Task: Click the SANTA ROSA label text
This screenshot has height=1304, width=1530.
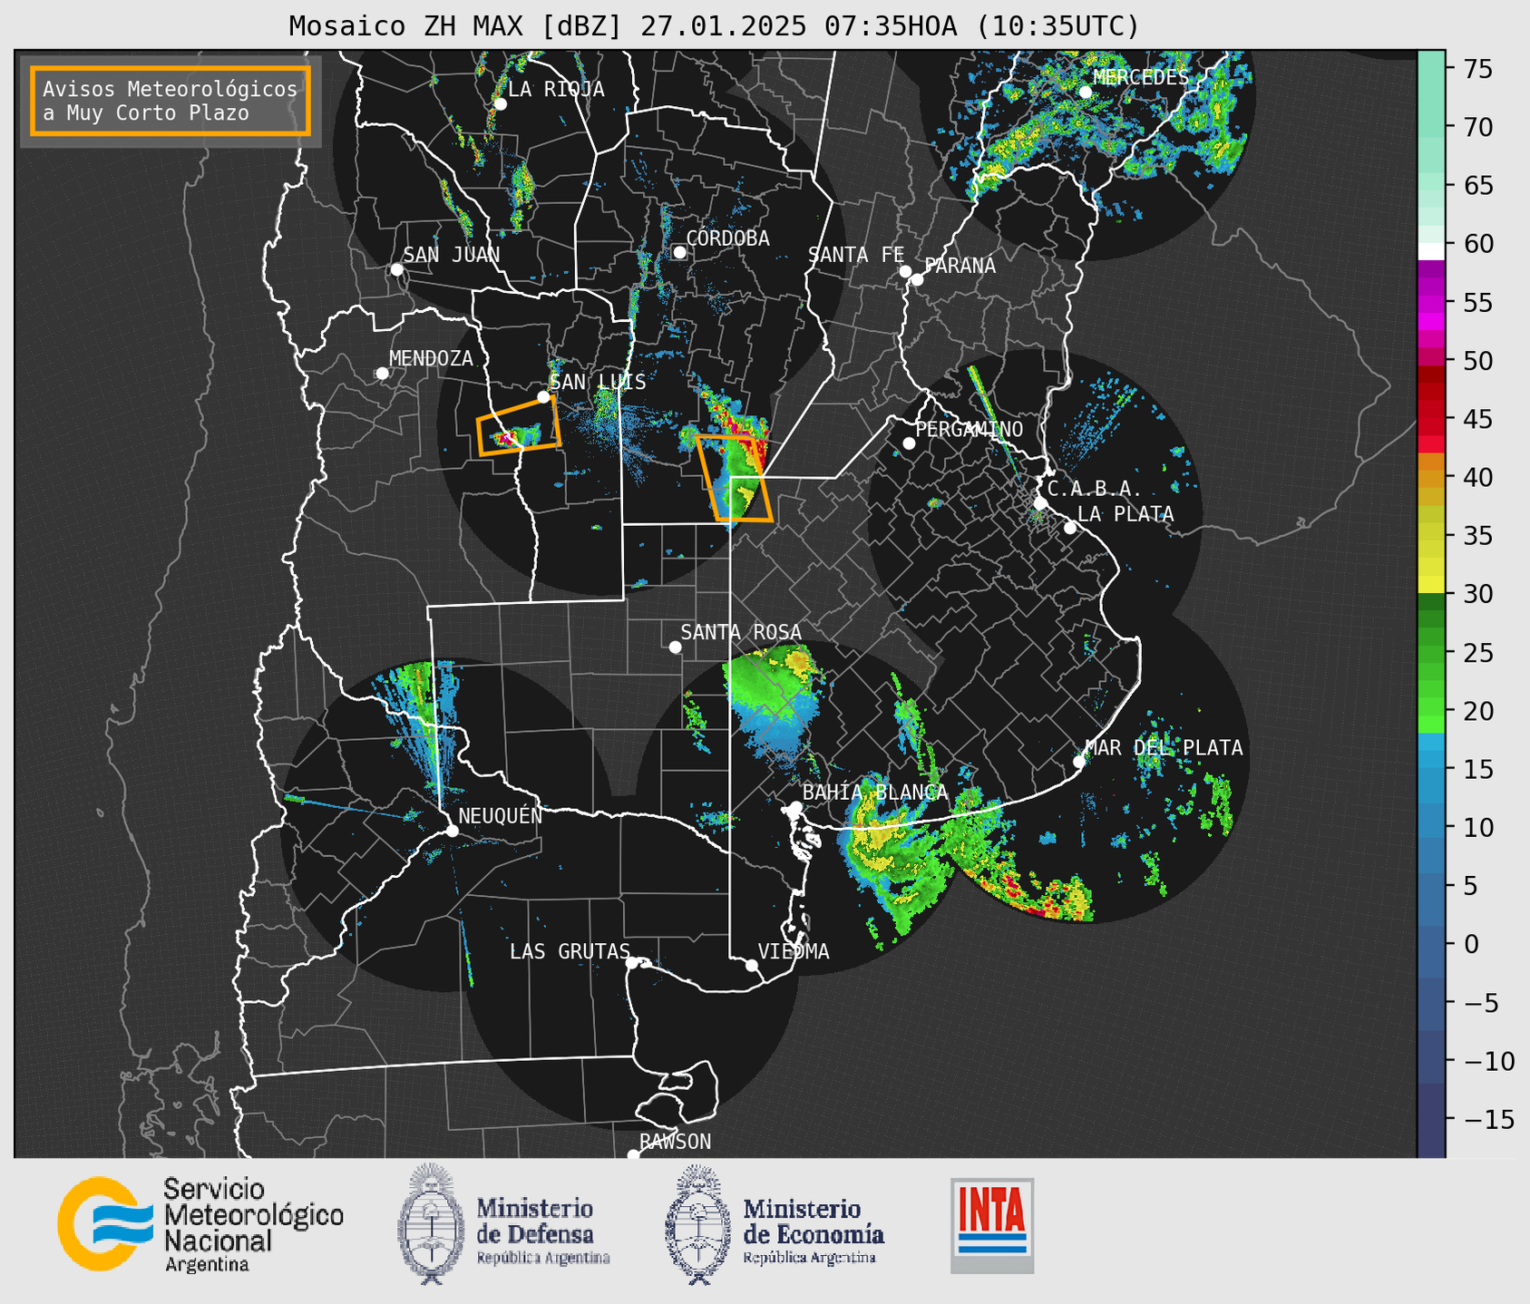Action: click(741, 632)
